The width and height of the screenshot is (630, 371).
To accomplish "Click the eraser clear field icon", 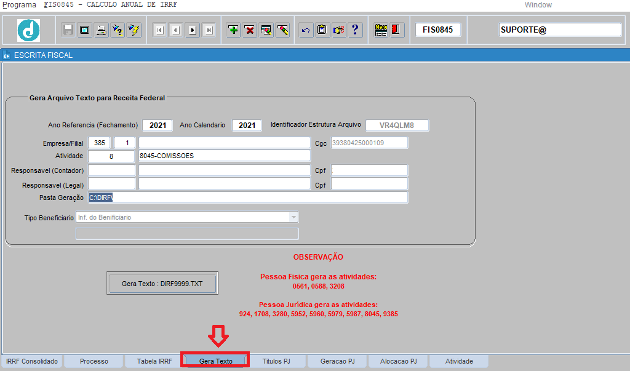I will pyautogui.click(x=283, y=30).
